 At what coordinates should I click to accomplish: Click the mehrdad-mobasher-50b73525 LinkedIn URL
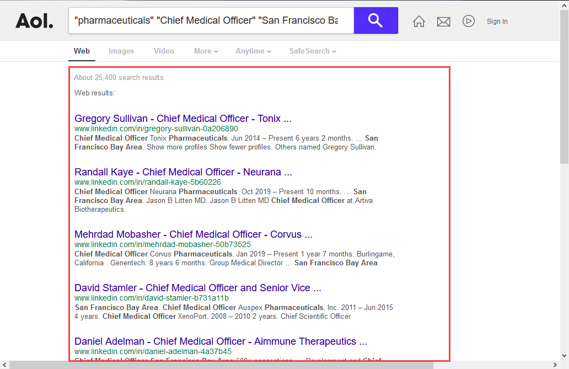point(163,244)
